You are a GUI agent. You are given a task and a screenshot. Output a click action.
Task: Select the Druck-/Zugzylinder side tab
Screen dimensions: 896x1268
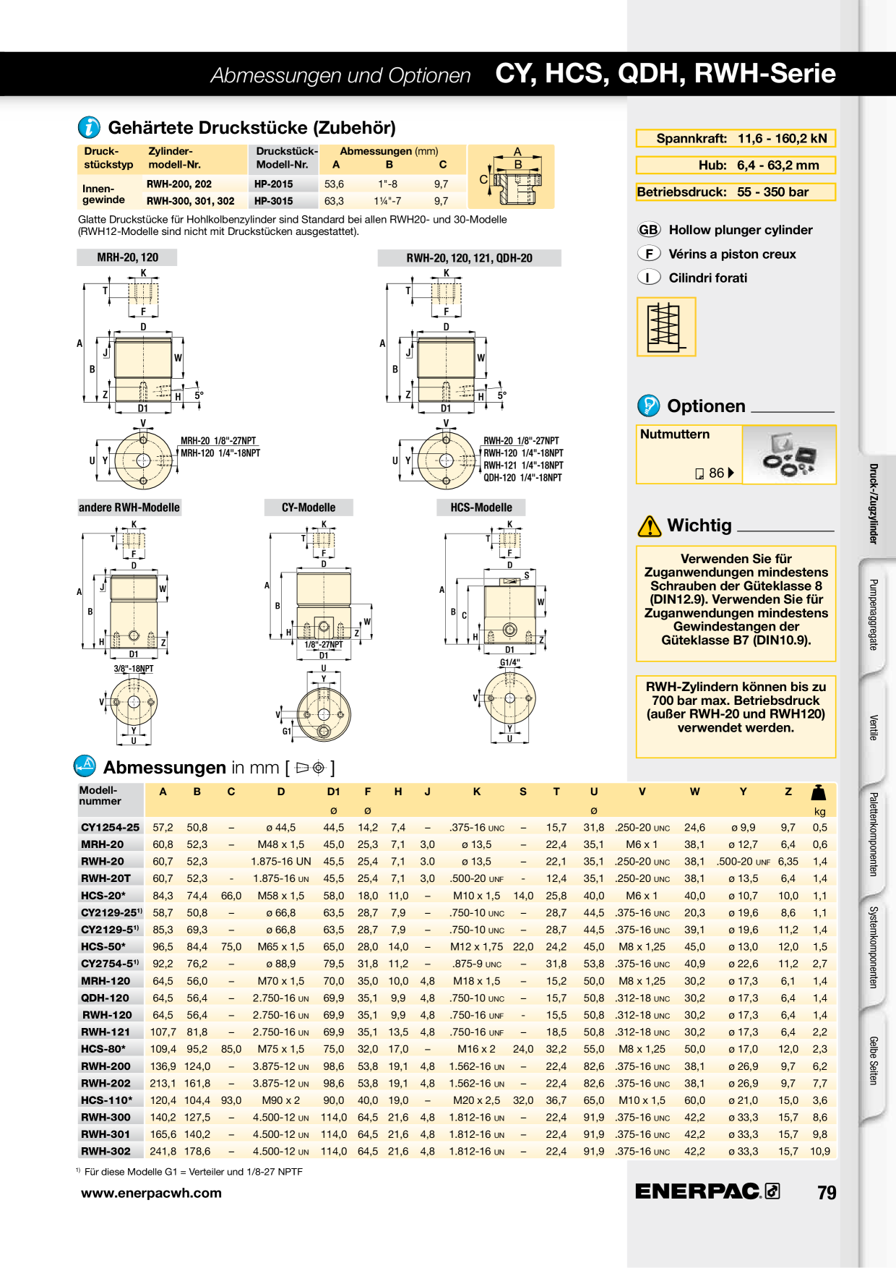click(x=874, y=504)
